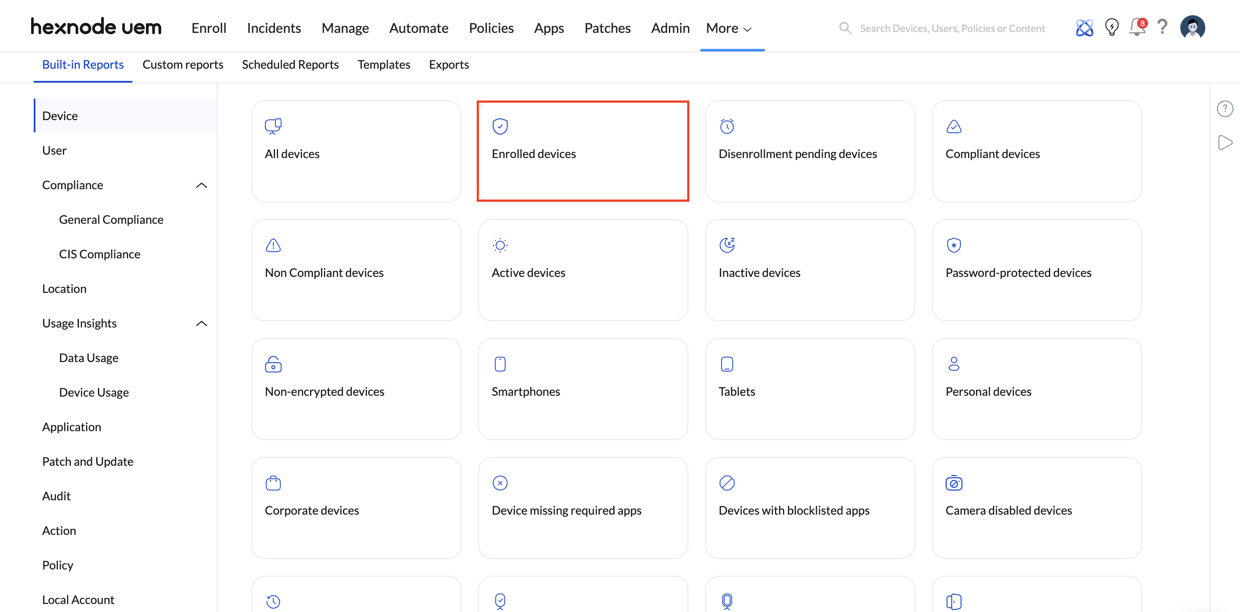Click the lightbulb tips icon

tap(1111, 27)
